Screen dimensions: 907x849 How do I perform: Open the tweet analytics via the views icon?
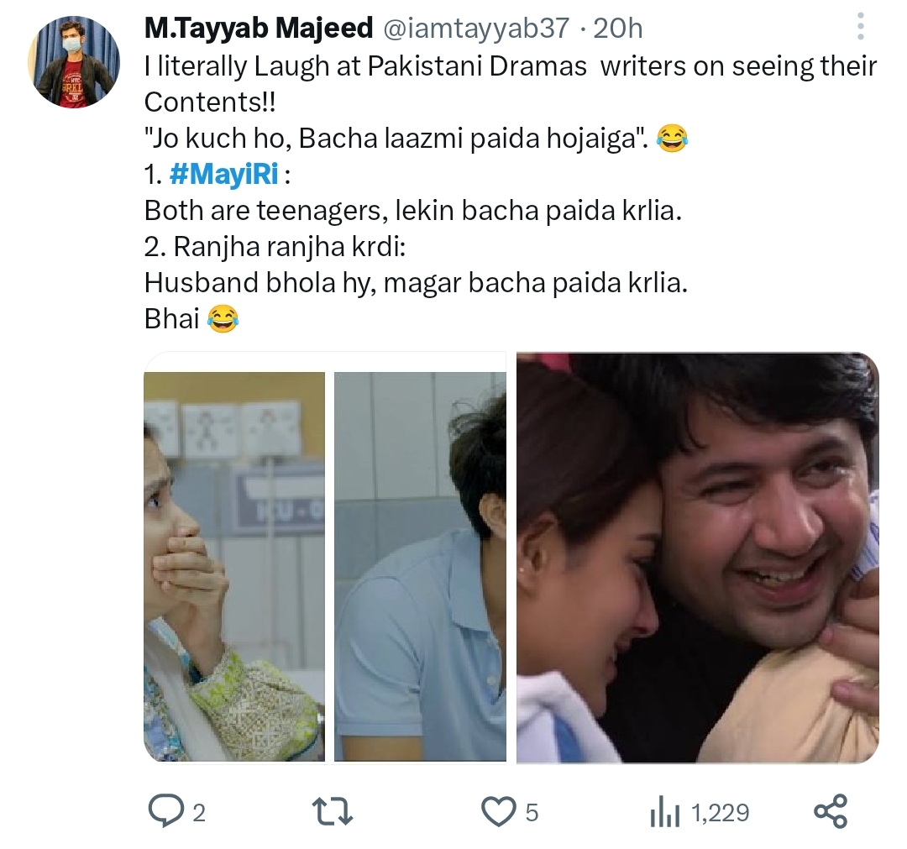click(666, 812)
